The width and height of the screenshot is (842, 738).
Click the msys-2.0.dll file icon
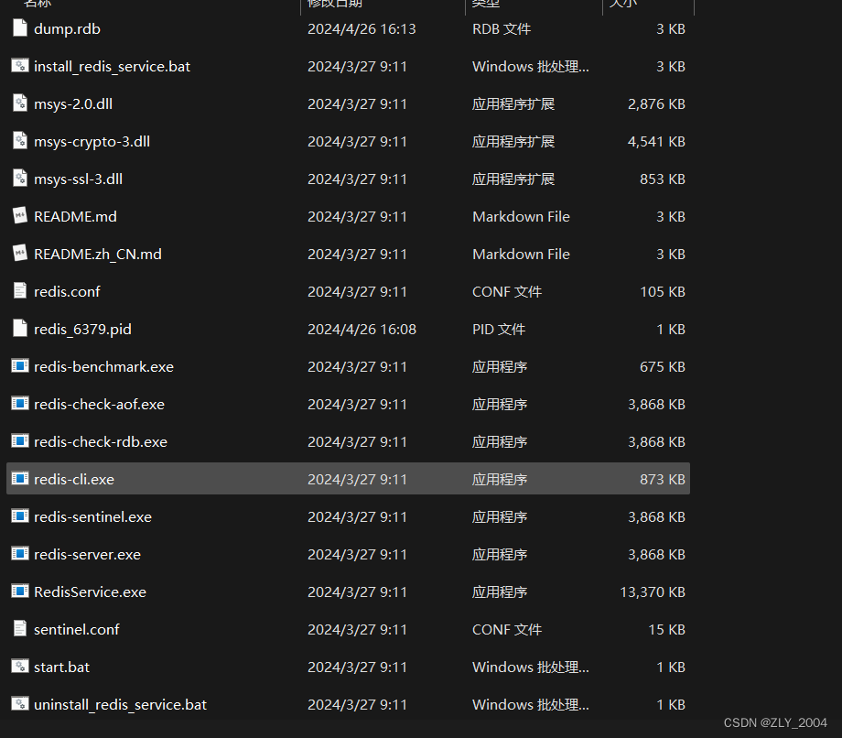coord(20,103)
